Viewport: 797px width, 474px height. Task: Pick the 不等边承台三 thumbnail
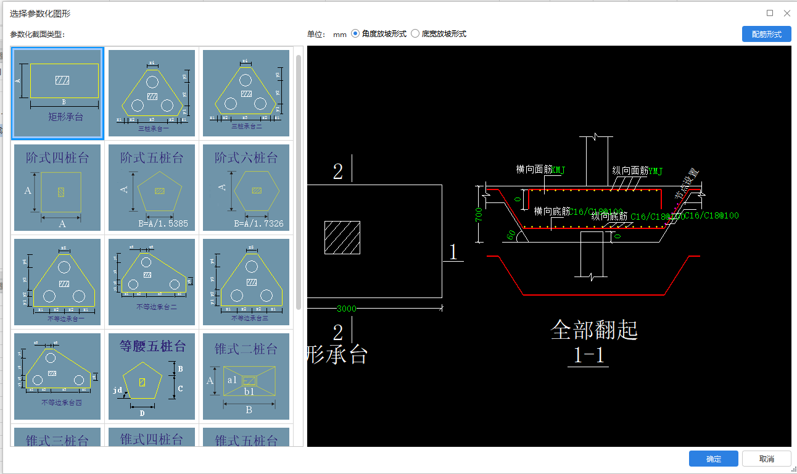246,282
